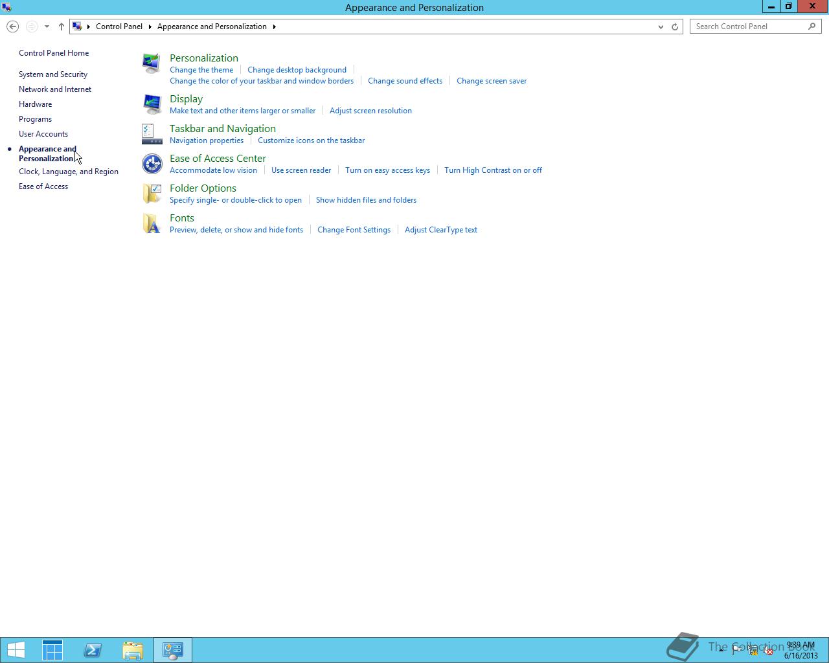Screen dimensions: 829x663
Task: Open the Ease of Access Center heading
Action: [218, 159]
